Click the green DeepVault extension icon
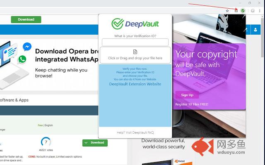This screenshot has height=165, width=265. pos(243,11)
